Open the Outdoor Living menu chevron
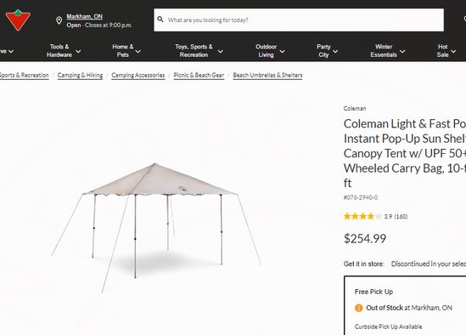Viewport: 466px width, 335px height. coord(282,52)
